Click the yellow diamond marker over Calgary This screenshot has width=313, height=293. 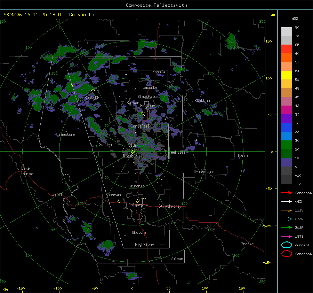coord(137,201)
